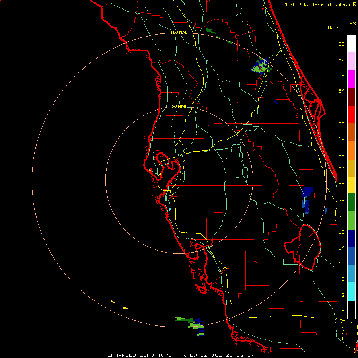Pick the dark orange legend swatch
This screenshot has width=358, height=358.
click(351, 132)
